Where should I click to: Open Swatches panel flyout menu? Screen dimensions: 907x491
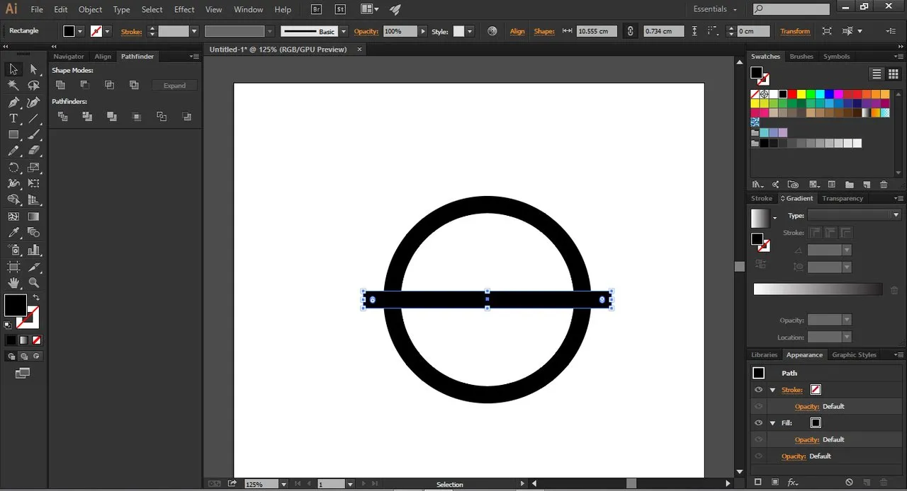click(898, 57)
